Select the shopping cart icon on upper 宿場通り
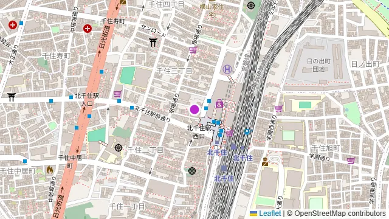 click(193, 50)
